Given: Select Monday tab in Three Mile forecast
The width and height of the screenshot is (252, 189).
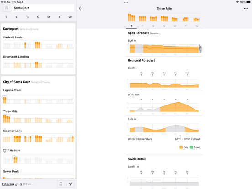Looking at the screenshot, I should coord(175,26).
